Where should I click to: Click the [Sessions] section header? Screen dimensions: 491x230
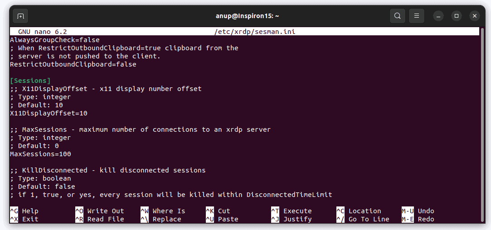pyautogui.click(x=30, y=81)
